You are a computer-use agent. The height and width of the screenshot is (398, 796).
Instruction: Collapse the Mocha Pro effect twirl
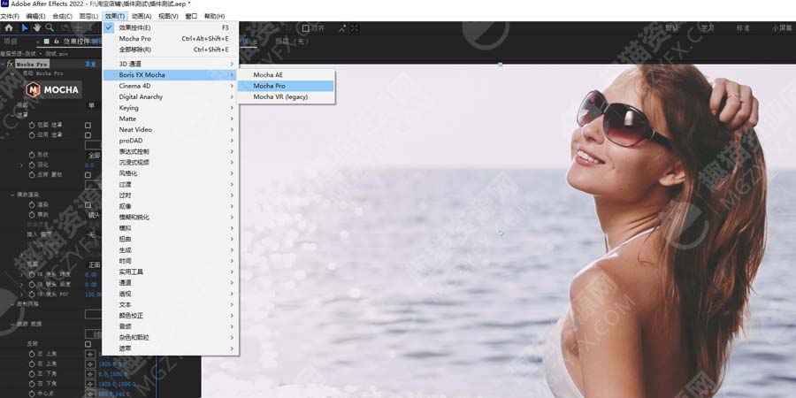coord(4,65)
